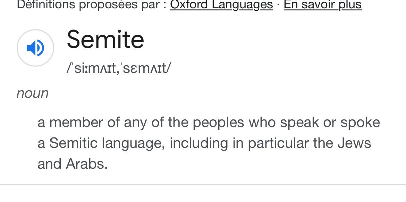This screenshot has height=202, width=406.
Task: Click the word 'Arabs' in the definition
Action: pyautogui.click(x=87, y=164)
